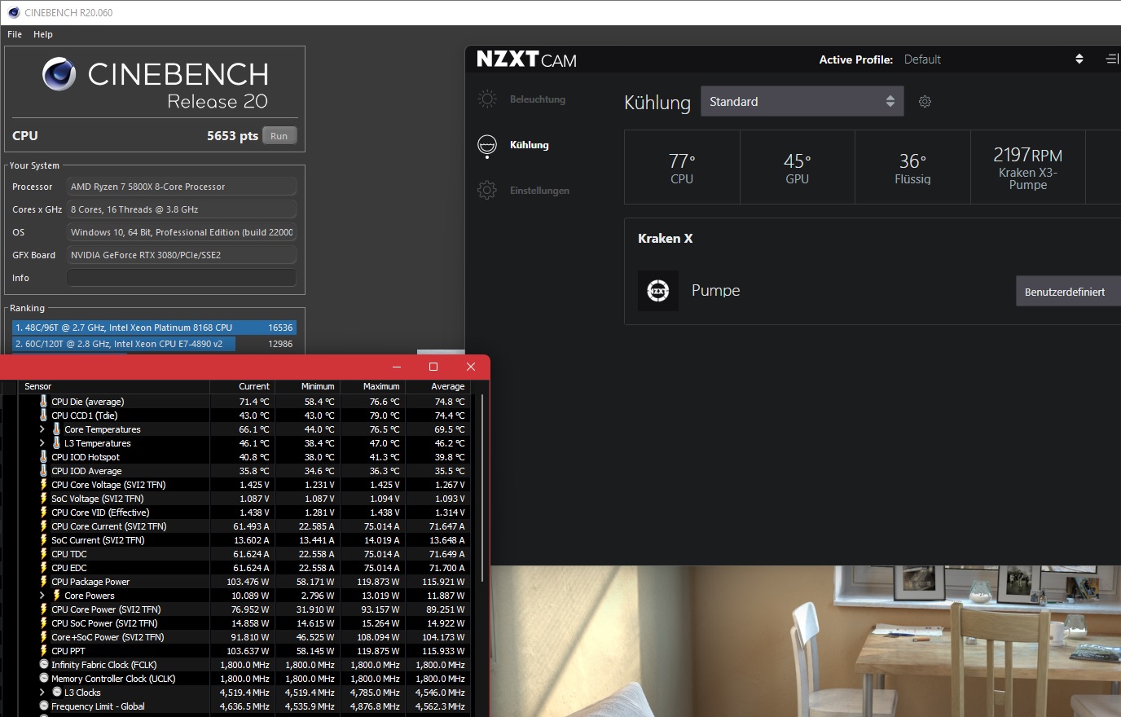1121x717 pixels.
Task: Expand Core Temperatures row in HWiNFO
Action: (42, 429)
